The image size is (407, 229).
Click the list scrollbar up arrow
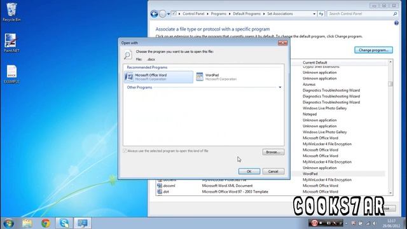coord(390,62)
